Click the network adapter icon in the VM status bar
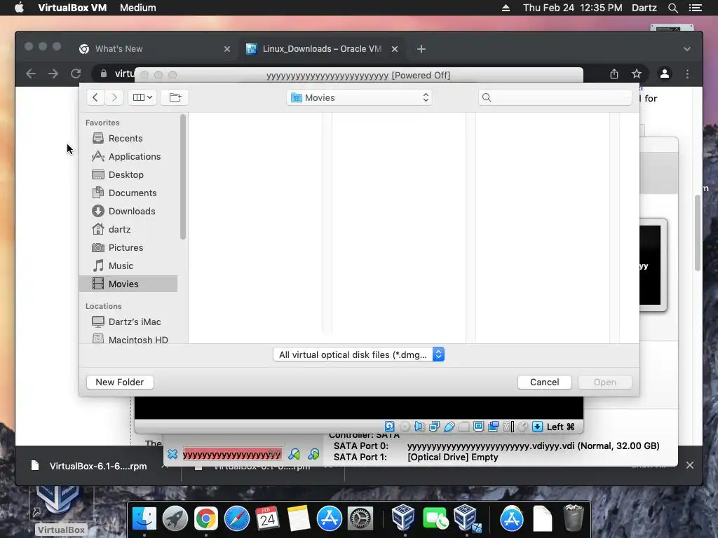718x538 pixels. tap(434, 427)
